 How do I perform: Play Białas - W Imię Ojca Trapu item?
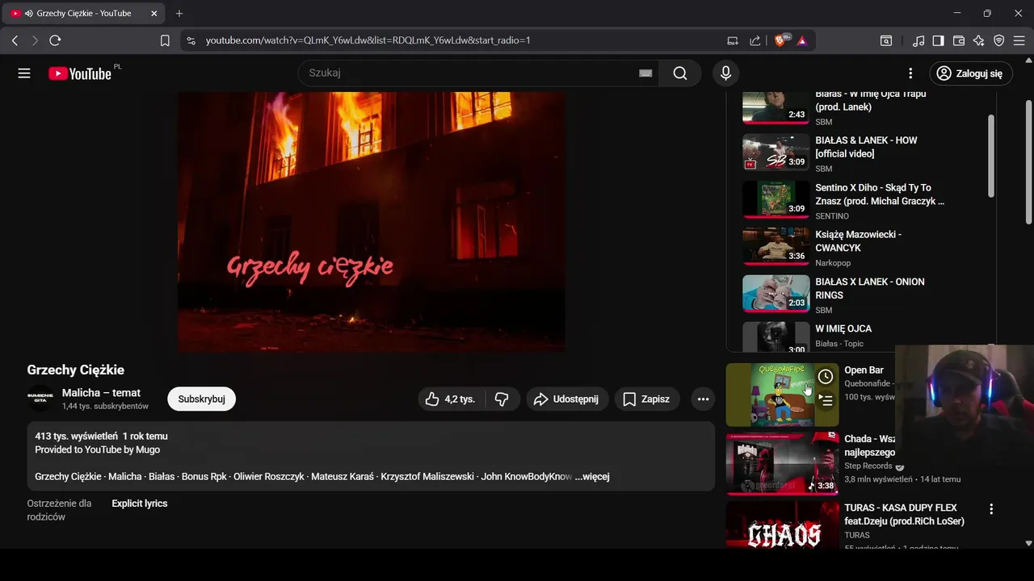(x=871, y=101)
